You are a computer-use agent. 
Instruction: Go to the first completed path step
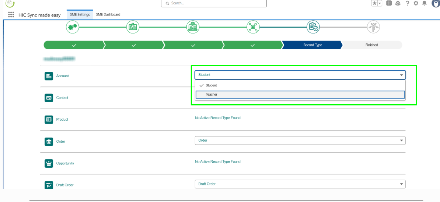point(74,45)
